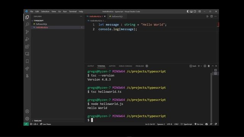Change end of line sequence CRLF
Viewport: 244px width, 137px height.
point(176,124)
